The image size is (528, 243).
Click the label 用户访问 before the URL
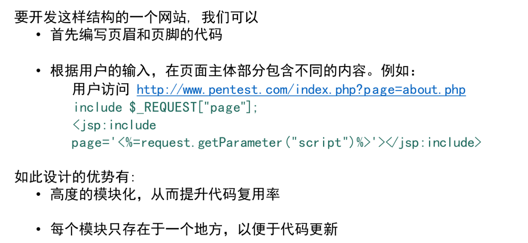(101, 90)
